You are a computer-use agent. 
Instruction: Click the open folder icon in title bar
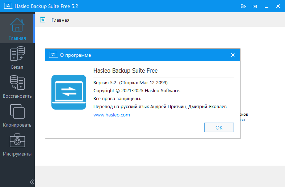[243, 7]
